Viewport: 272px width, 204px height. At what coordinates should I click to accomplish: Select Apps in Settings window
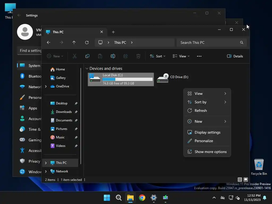[29, 108]
